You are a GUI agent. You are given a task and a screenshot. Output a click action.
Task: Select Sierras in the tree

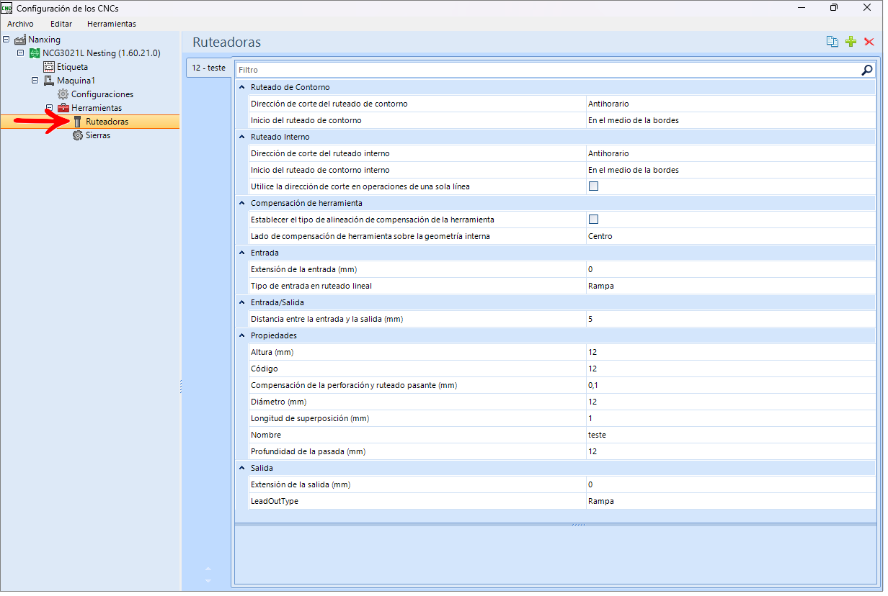98,135
